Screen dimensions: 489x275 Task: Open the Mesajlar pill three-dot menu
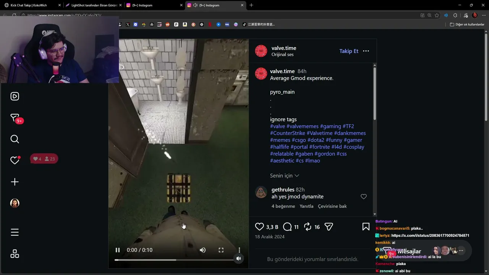click(461, 251)
